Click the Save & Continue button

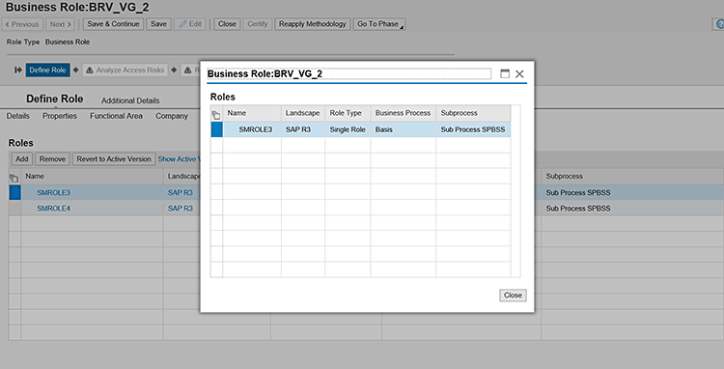click(113, 24)
